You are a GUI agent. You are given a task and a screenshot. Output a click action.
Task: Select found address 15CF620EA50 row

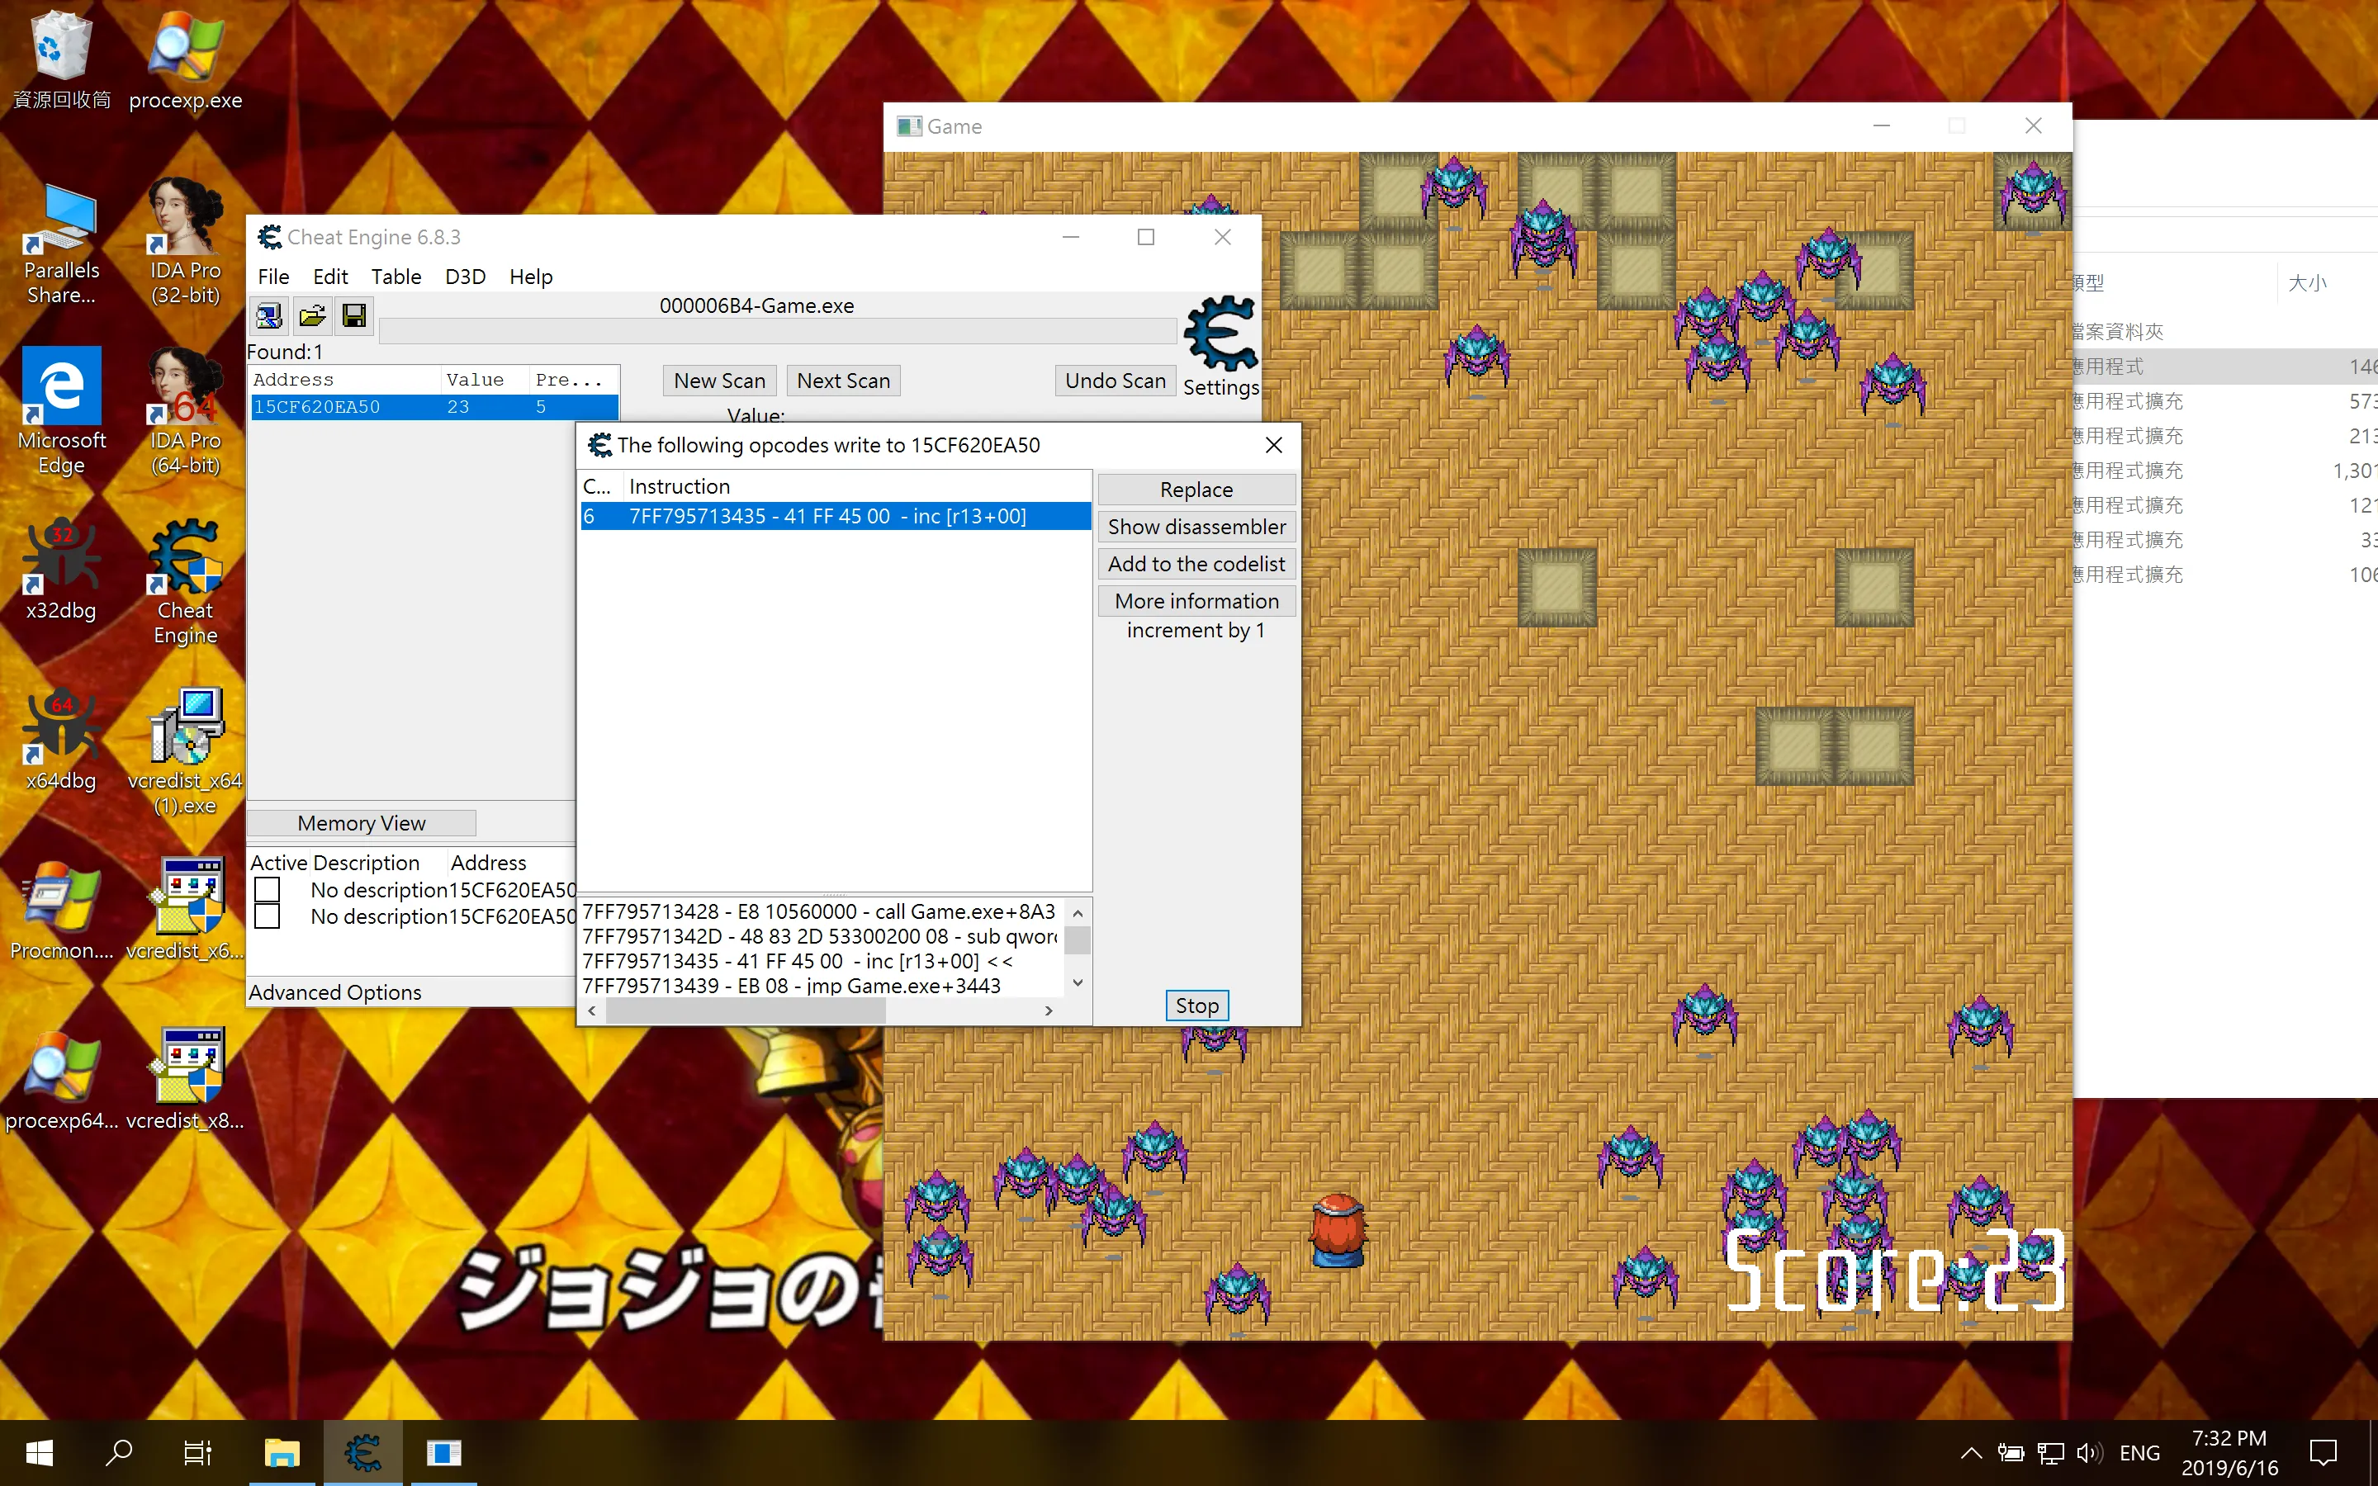[434, 407]
